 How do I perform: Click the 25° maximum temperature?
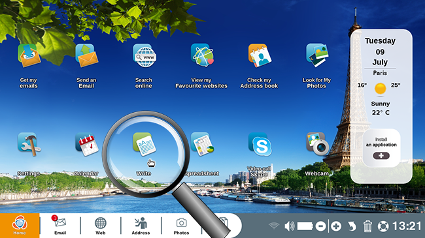point(396,85)
